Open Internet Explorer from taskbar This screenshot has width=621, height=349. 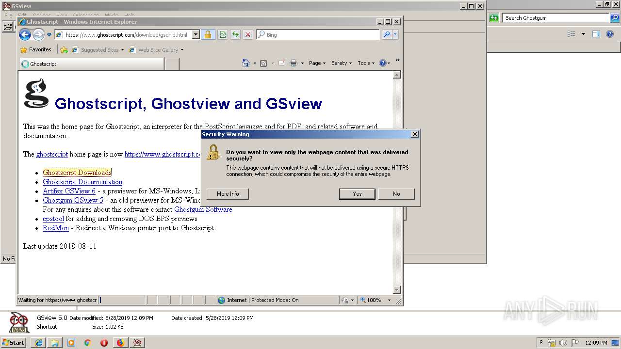click(x=39, y=343)
